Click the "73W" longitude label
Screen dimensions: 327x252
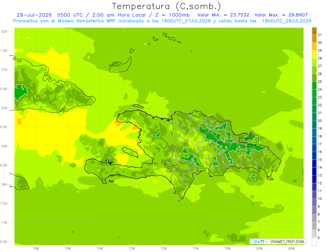tap(132, 248)
